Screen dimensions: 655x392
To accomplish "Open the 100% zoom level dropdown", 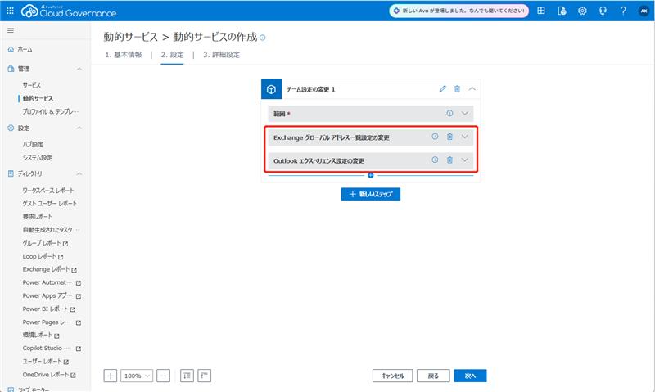I will tap(136, 376).
